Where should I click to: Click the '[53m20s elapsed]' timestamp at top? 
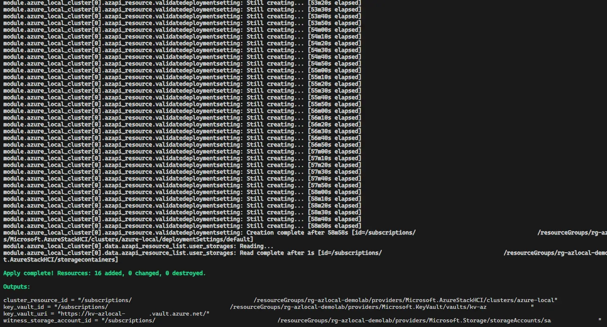coord(334,3)
